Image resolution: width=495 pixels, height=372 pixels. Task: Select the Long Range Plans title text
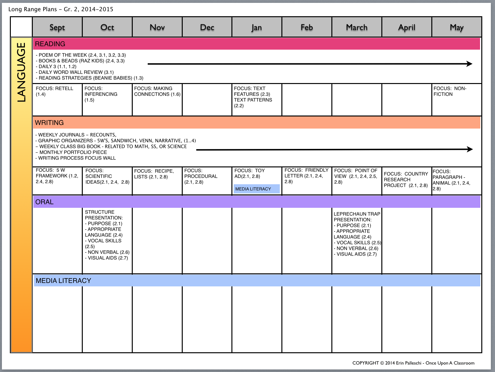pyautogui.click(x=61, y=9)
